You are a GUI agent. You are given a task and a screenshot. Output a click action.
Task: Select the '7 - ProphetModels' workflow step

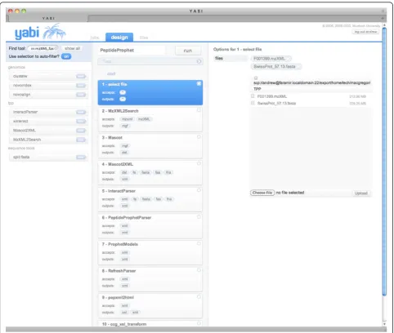coord(150,252)
